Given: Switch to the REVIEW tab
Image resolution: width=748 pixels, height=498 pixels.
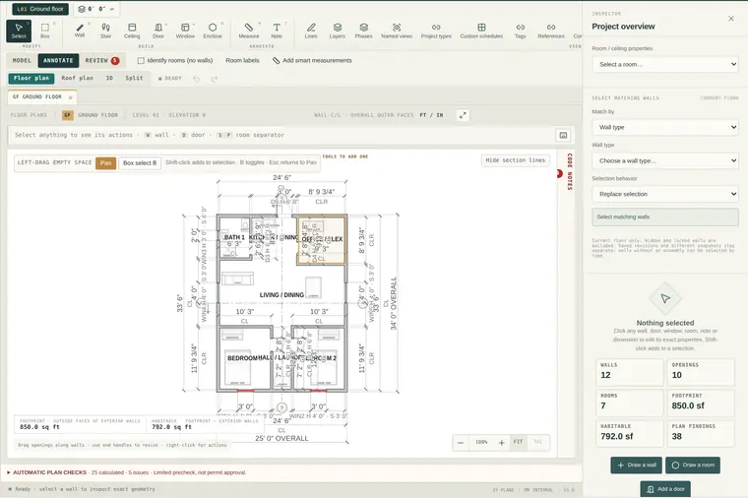Looking at the screenshot, I should coord(101,61).
